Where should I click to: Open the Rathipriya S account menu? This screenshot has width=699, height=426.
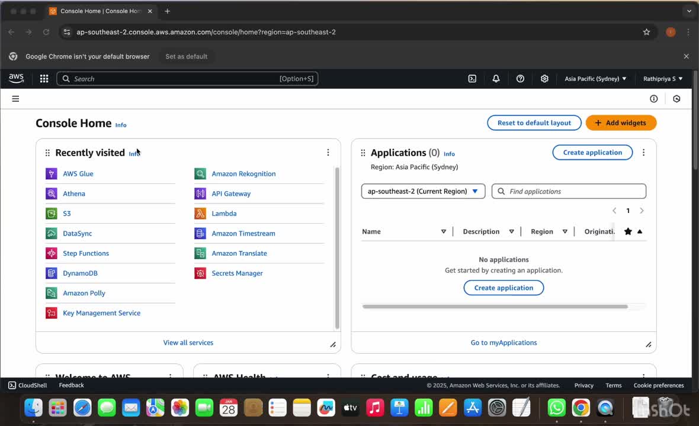(x=662, y=79)
